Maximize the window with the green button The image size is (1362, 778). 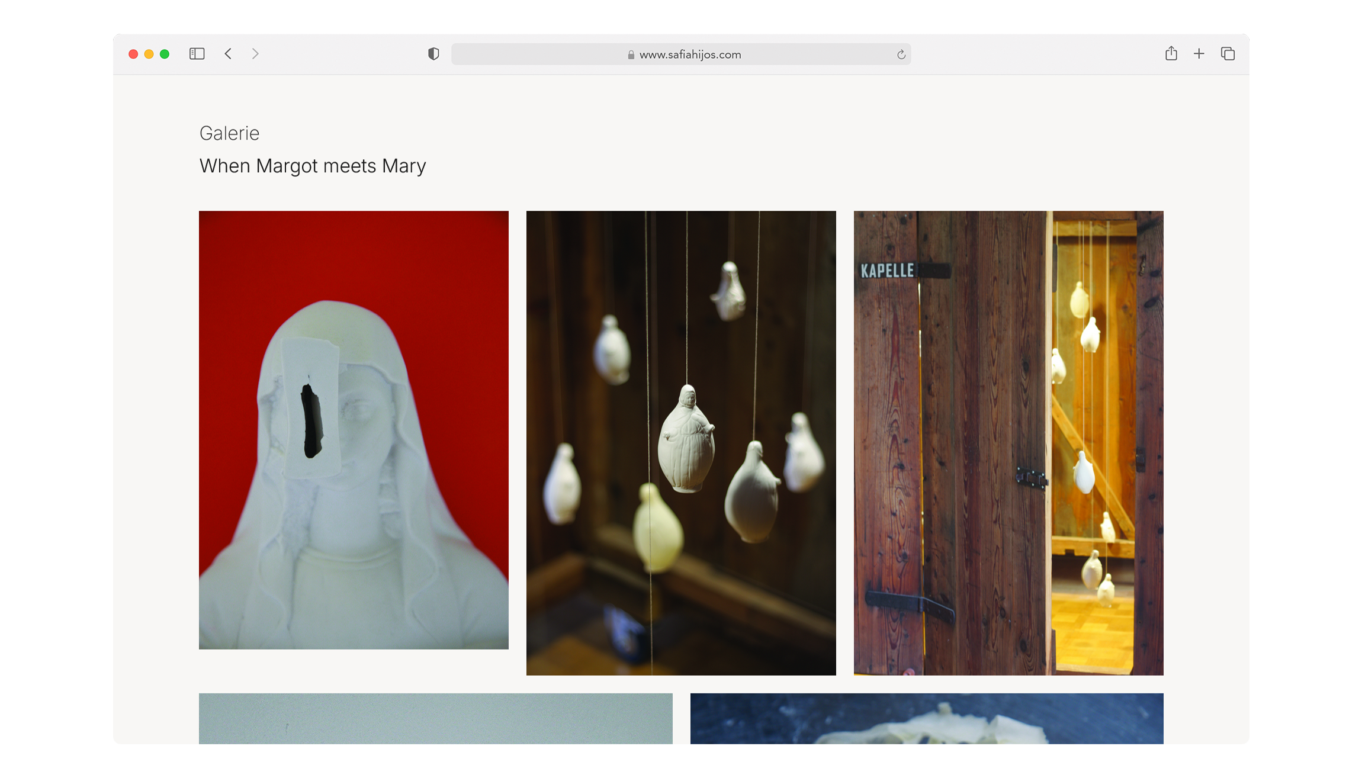tap(165, 54)
